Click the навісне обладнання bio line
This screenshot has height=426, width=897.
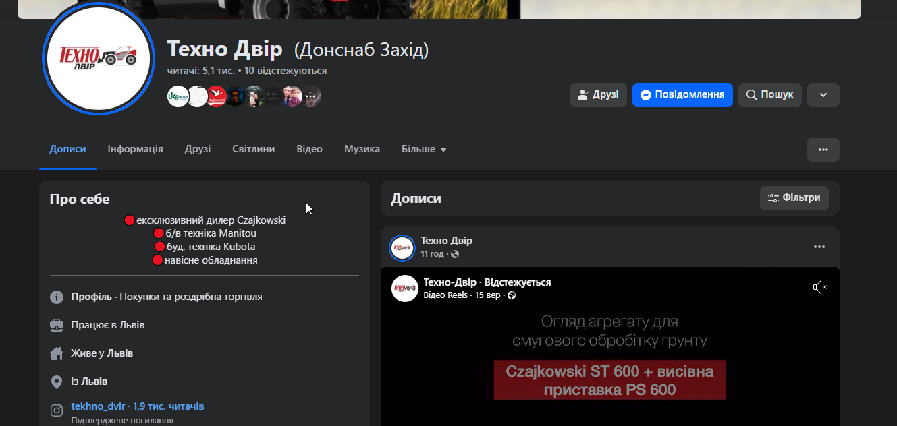point(205,260)
